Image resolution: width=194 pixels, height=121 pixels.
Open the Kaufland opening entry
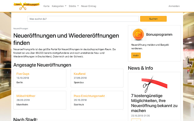79,74
